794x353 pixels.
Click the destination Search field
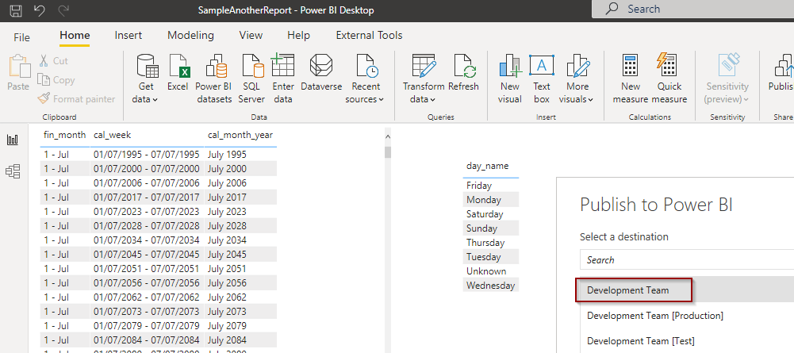pos(687,260)
